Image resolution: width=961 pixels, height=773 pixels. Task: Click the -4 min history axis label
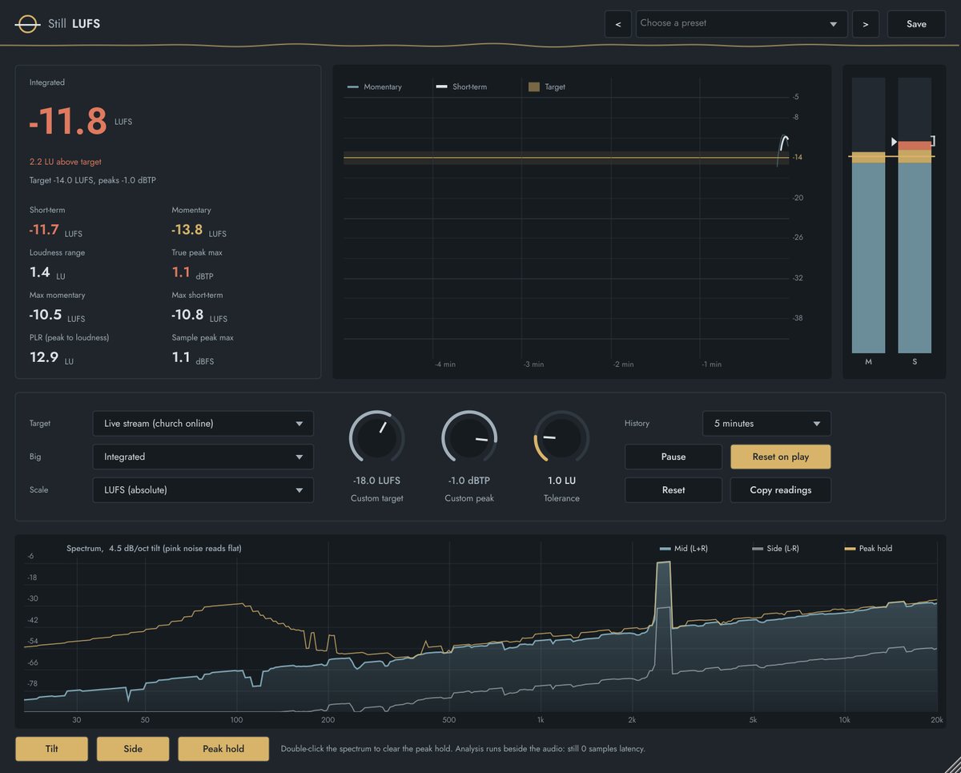click(445, 364)
